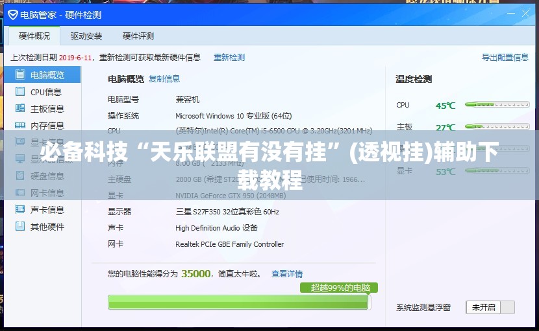The image size is (539, 331).
Task: Open the CPU信息 sidebar icon
Action: pyautogui.click(x=20, y=91)
